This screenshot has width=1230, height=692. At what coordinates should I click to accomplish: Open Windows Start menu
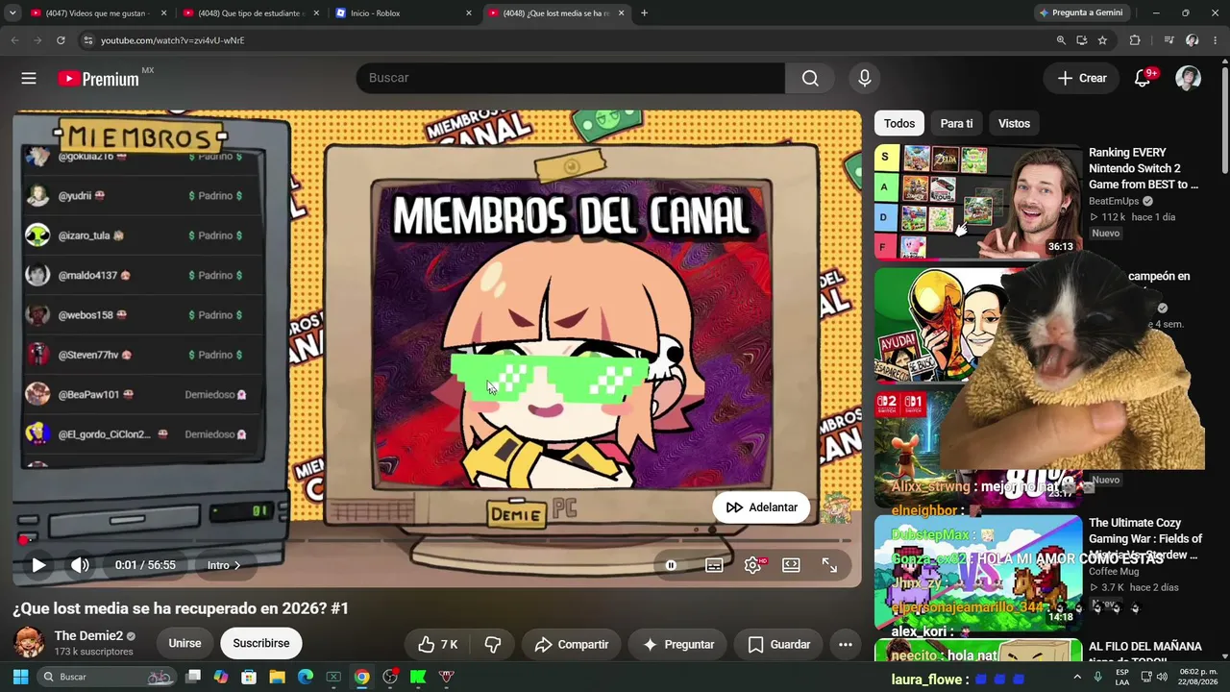coord(20,677)
